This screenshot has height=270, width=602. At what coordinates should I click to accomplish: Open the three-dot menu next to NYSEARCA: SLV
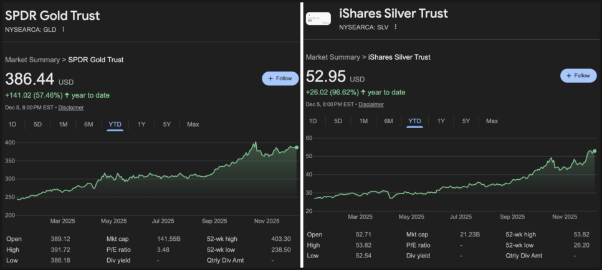pyautogui.click(x=395, y=27)
